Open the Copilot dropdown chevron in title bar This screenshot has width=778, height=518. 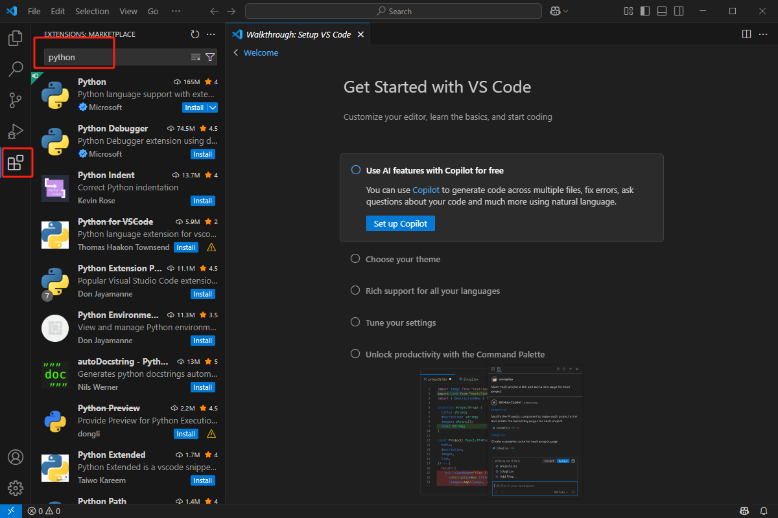(x=566, y=11)
